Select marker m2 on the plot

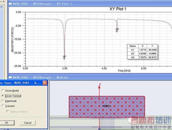pos(117,30)
